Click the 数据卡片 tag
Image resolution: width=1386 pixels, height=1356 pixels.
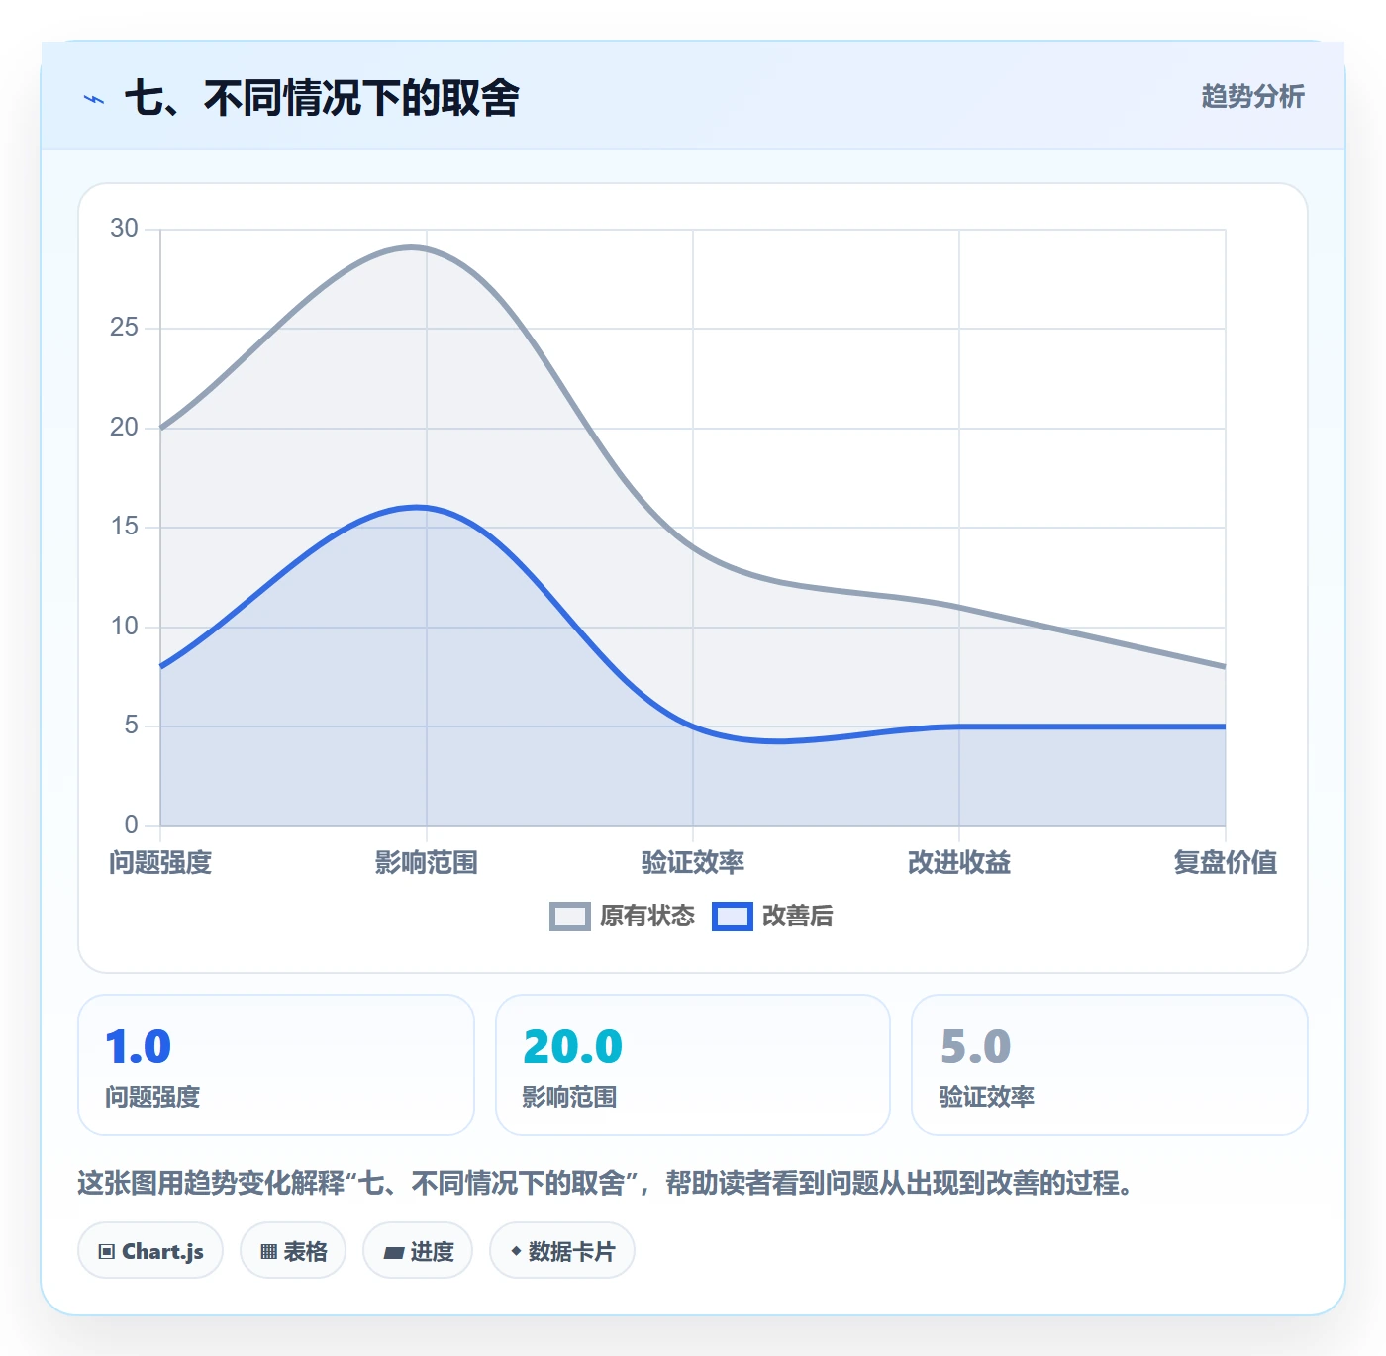562,1251
